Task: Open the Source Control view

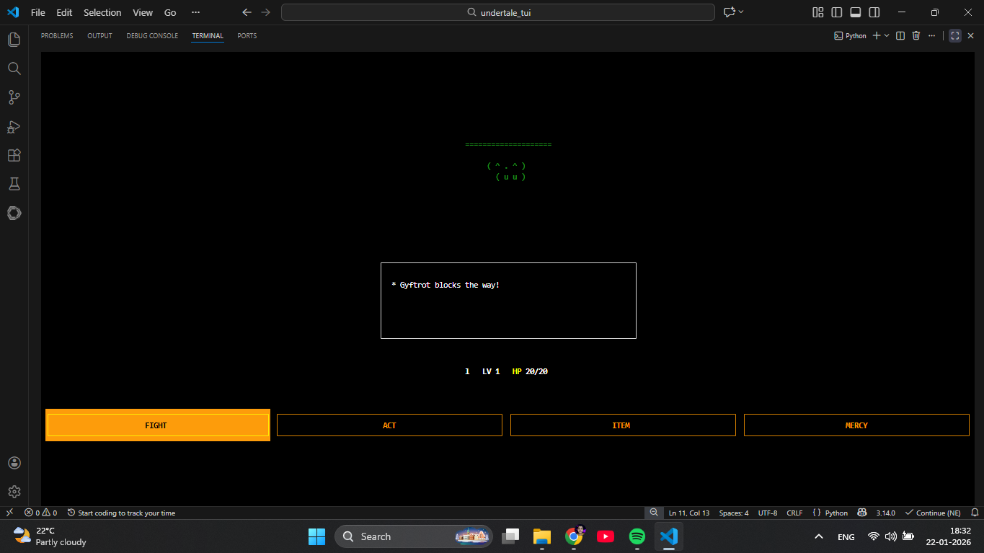Action: click(14, 97)
